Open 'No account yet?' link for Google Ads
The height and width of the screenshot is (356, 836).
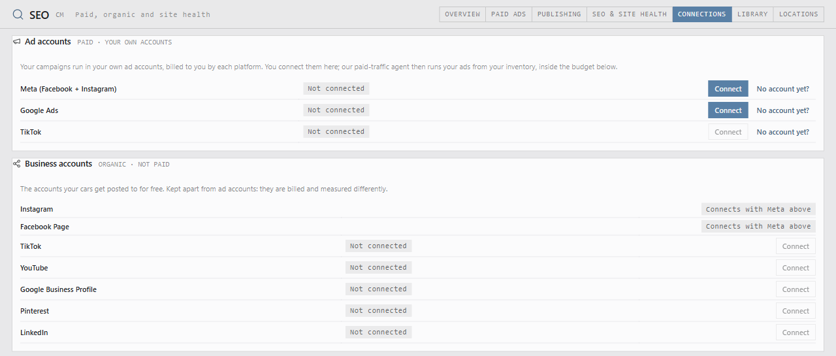tap(783, 110)
